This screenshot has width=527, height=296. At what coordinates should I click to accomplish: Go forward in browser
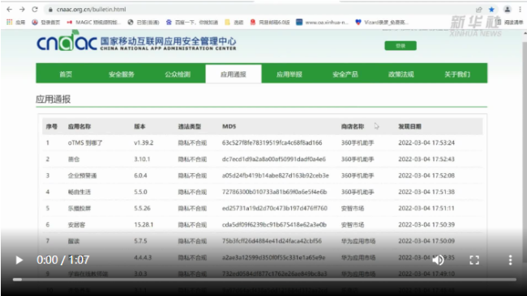[x=22, y=10]
